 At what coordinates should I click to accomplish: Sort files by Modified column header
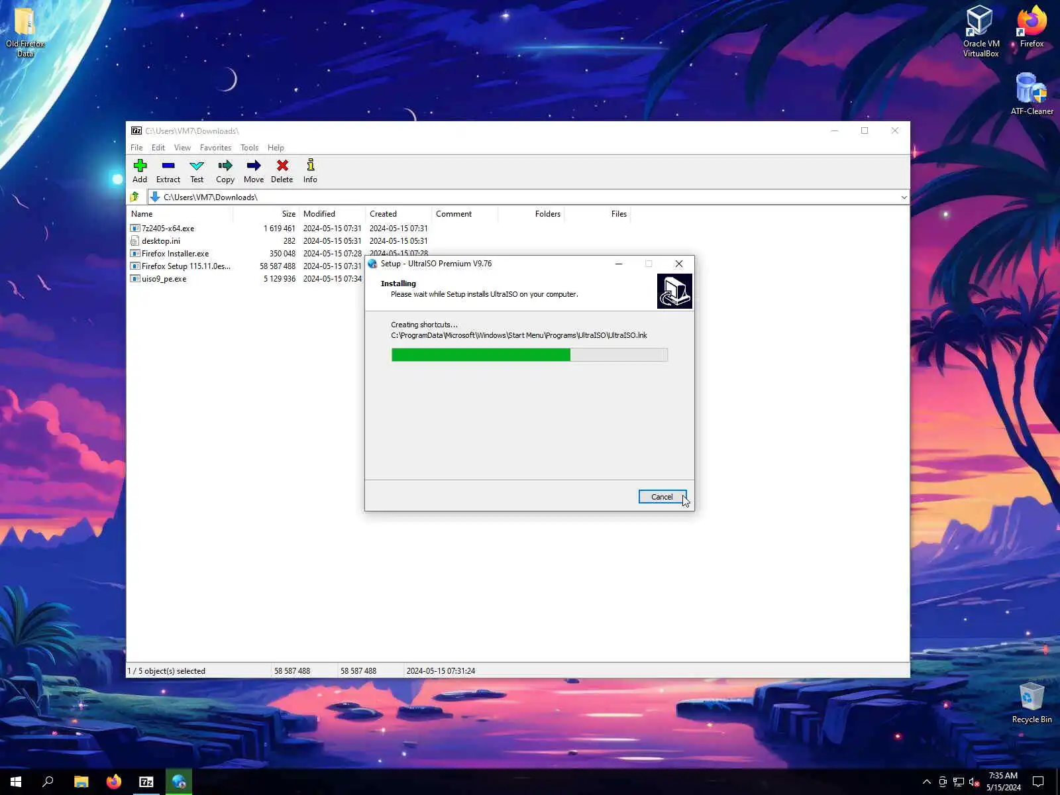coord(332,214)
